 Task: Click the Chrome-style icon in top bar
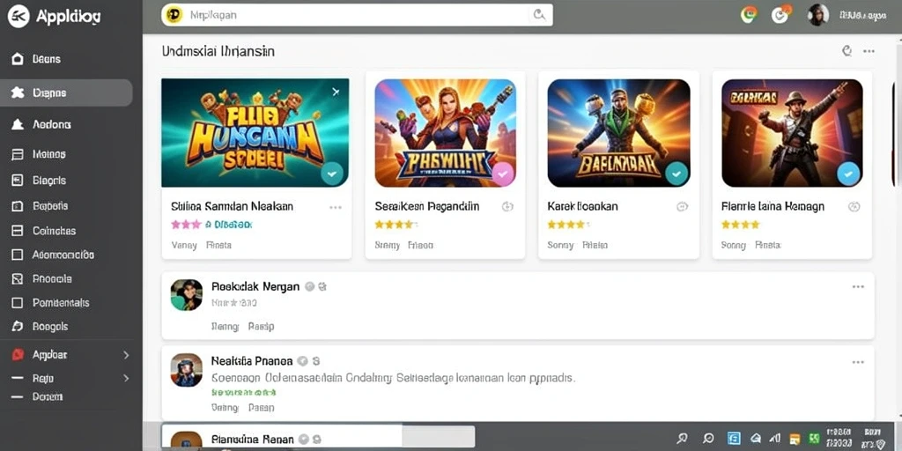(749, 15)
